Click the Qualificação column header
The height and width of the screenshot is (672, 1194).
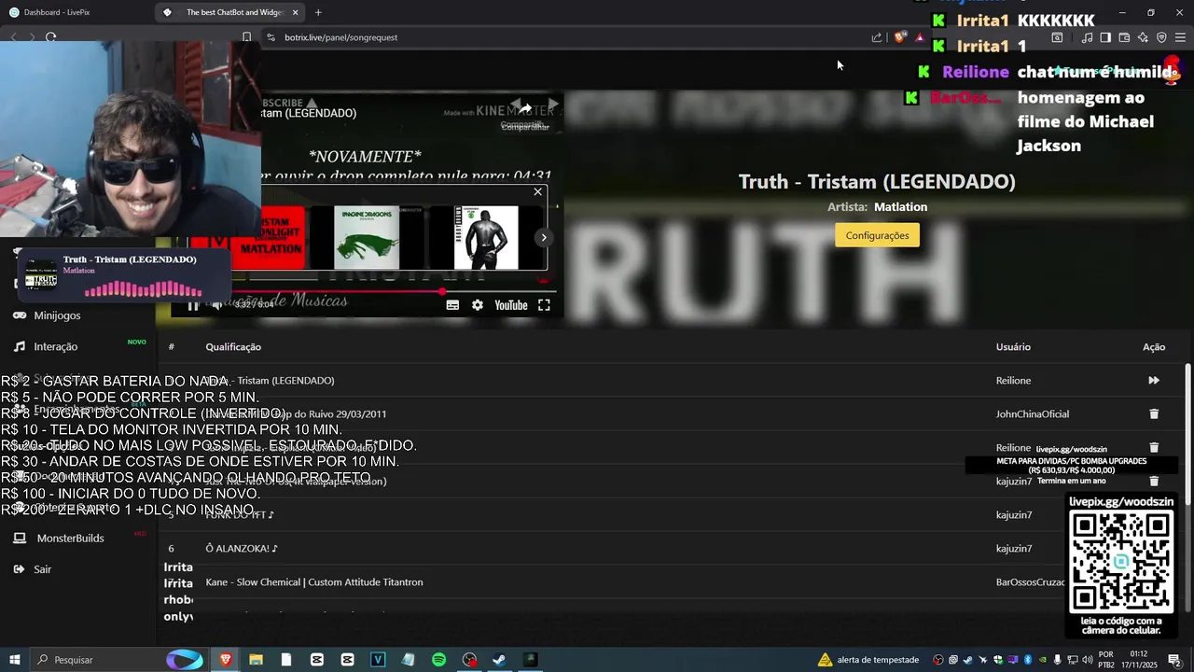click(233, 346)
